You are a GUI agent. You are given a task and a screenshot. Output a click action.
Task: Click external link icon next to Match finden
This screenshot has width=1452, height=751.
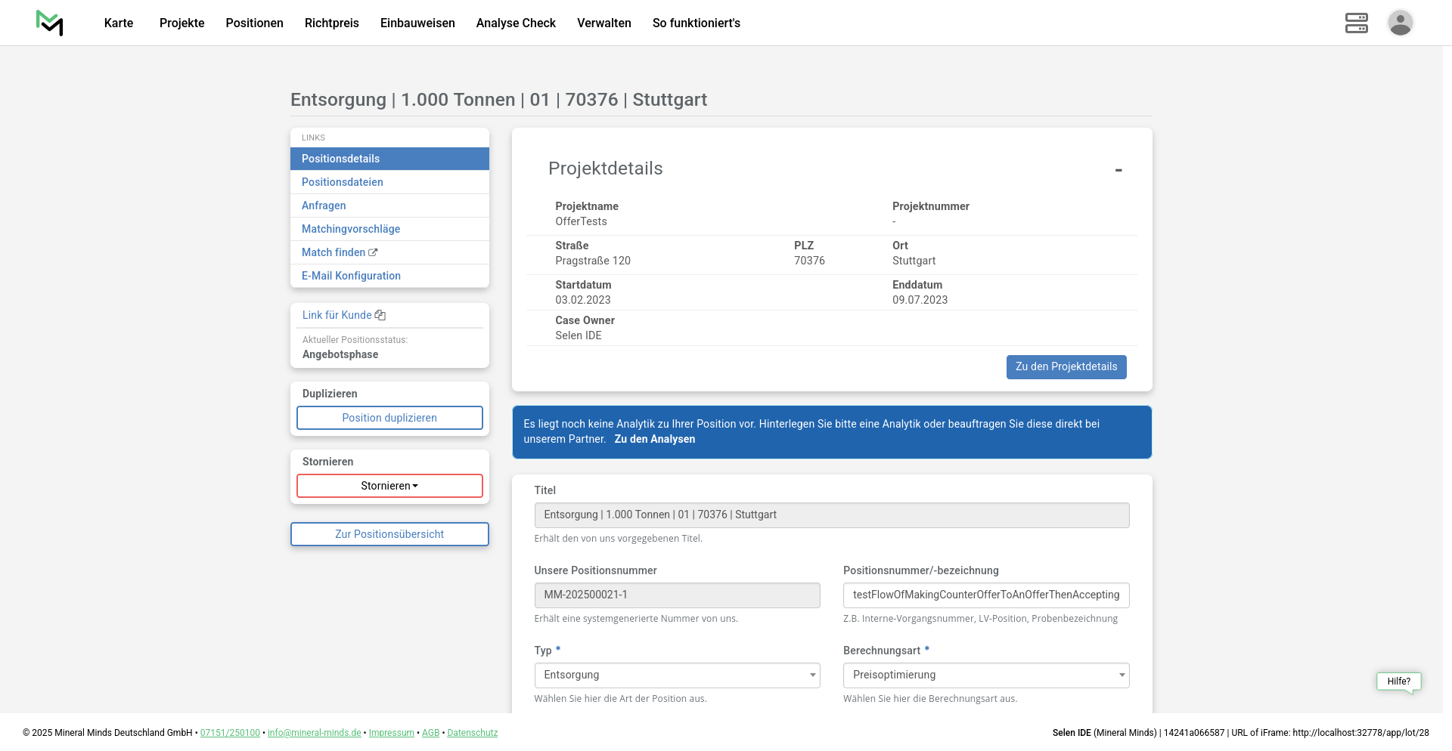373,252
